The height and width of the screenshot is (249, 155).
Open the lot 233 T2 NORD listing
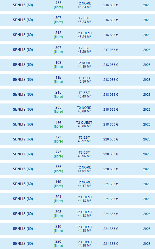[x=77, y=5]
